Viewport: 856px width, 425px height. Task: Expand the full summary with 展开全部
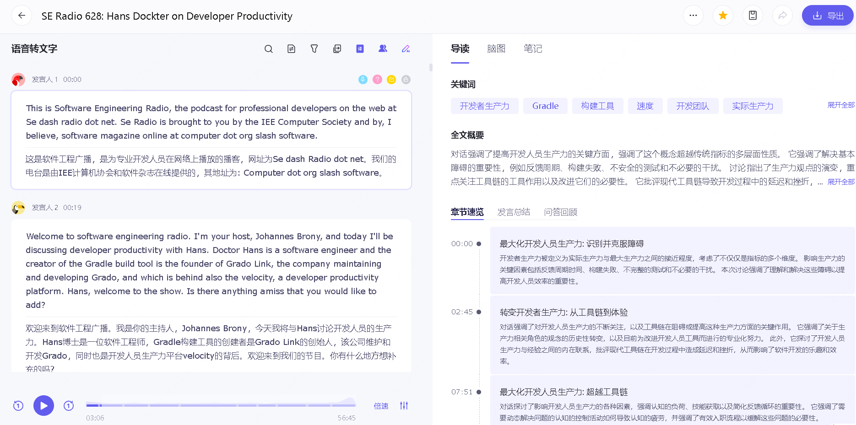tap(841, 182)
